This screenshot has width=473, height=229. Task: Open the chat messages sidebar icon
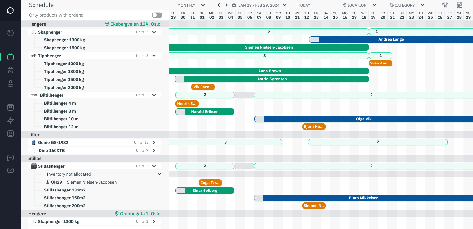(11, 158)
